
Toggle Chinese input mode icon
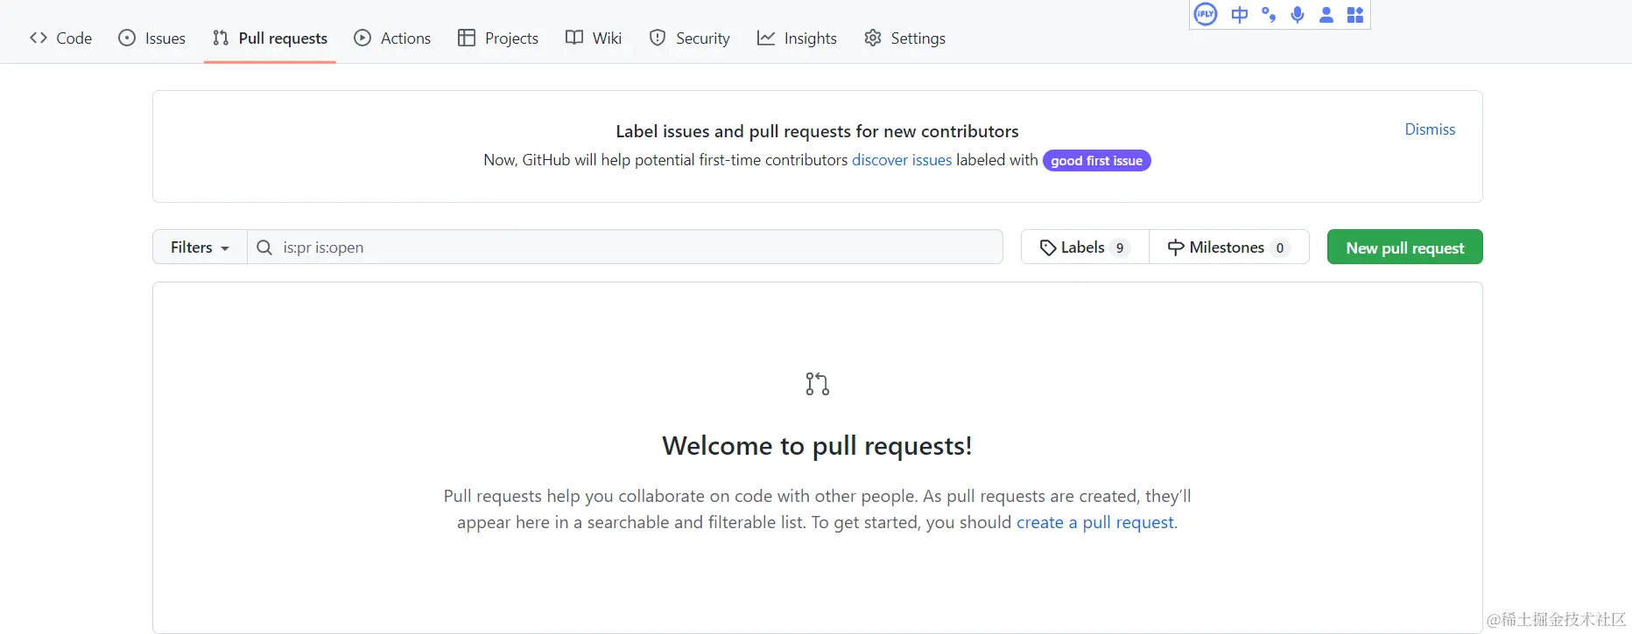tap(1240, 15)
